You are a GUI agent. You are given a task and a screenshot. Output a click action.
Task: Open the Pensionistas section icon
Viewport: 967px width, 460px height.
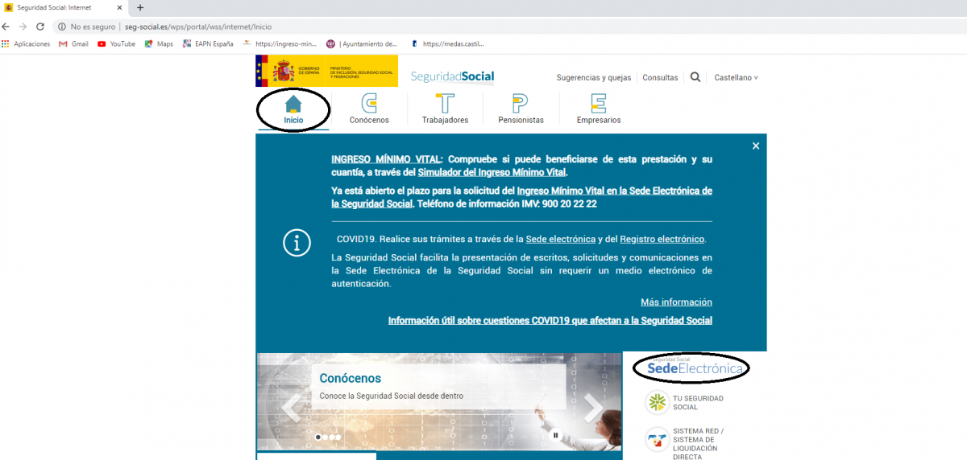coord(521,104)
